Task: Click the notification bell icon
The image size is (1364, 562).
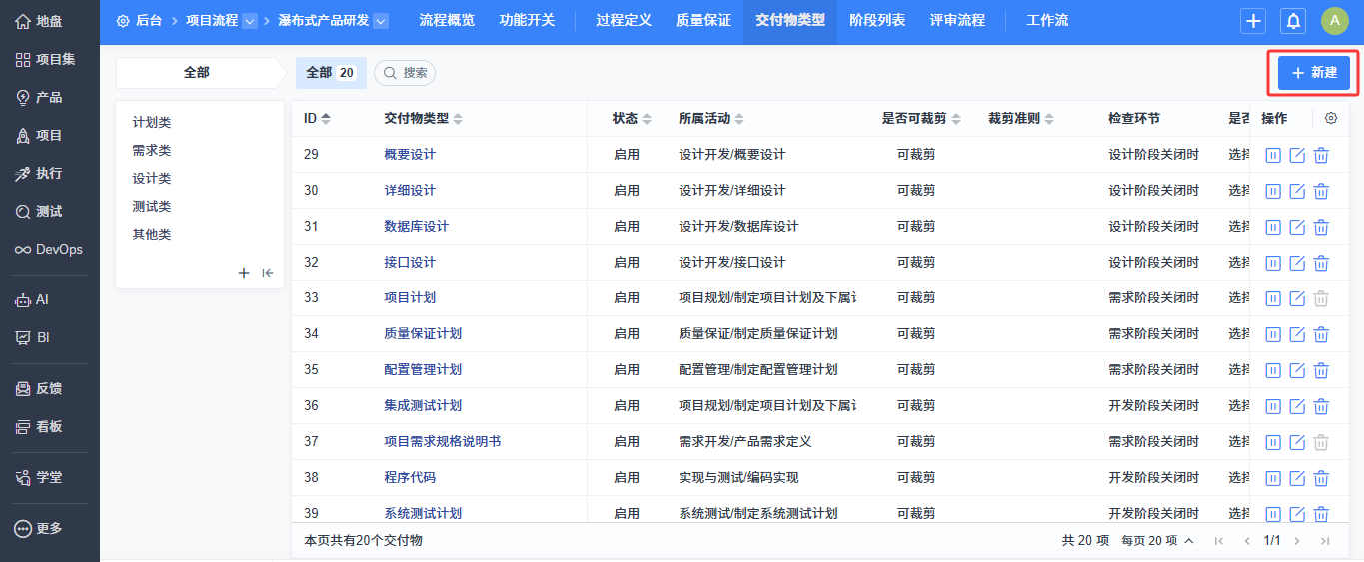Action: (1293, 21)
